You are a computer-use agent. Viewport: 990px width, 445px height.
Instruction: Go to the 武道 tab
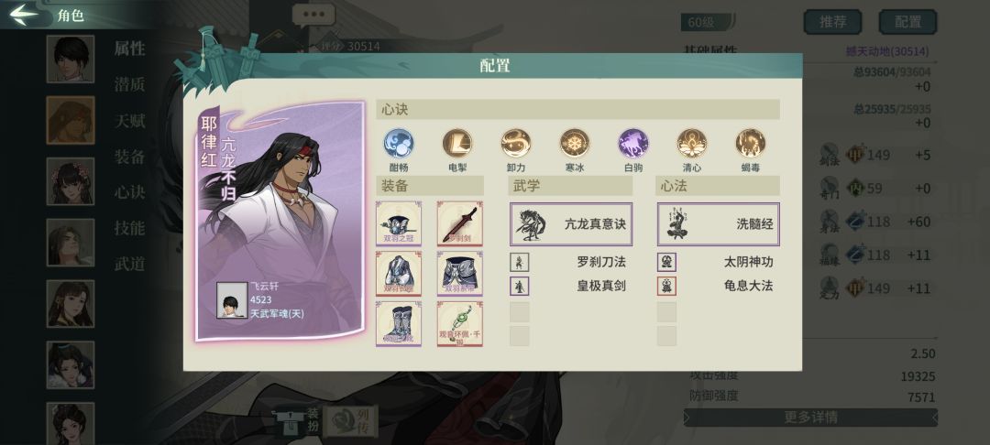coord(129,264)
